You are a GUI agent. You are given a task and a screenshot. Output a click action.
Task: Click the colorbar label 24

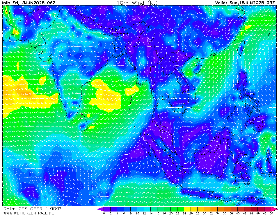point(184,213)
